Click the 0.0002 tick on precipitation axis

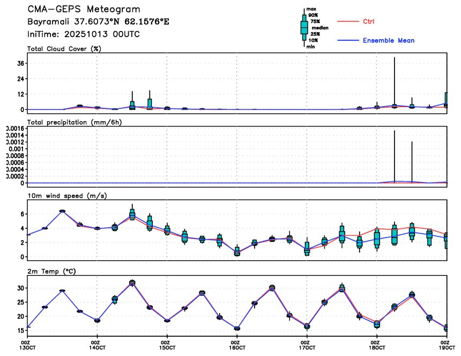click(14, 176)
